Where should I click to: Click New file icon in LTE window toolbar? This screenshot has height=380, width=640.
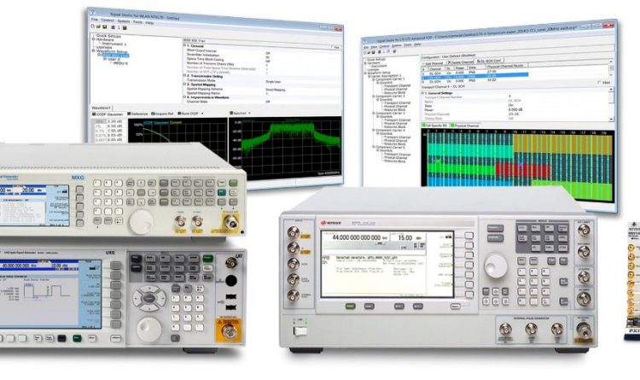pyautogui.click(x=365, y=53)
